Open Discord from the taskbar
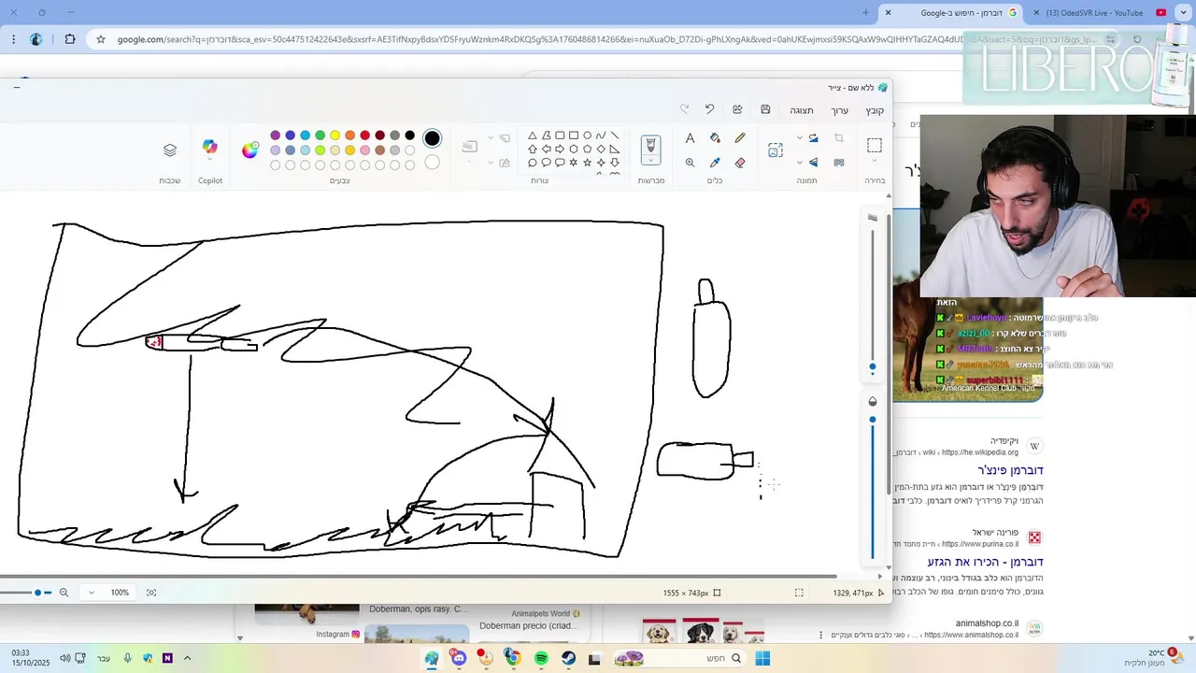The image size is (1196, 673). tap(458, 659)
